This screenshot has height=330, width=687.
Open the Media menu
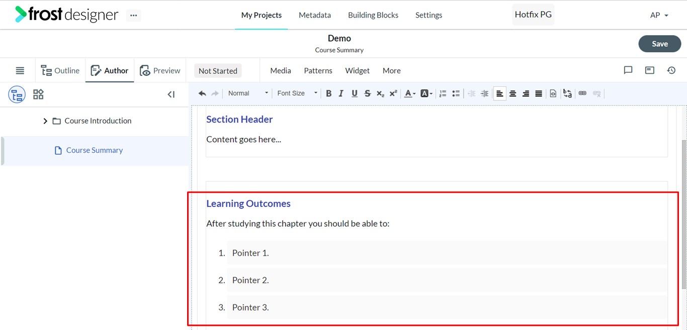[x=281, y=71]
